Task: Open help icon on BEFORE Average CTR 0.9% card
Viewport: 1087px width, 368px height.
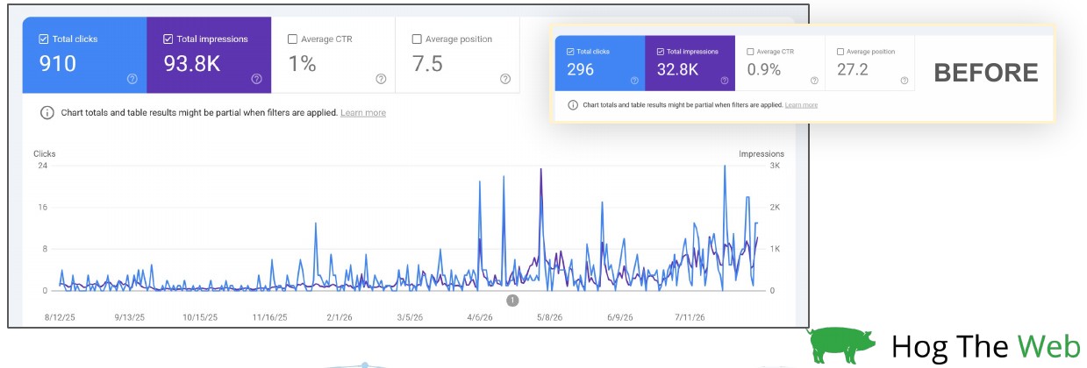Action: point(814,81)
